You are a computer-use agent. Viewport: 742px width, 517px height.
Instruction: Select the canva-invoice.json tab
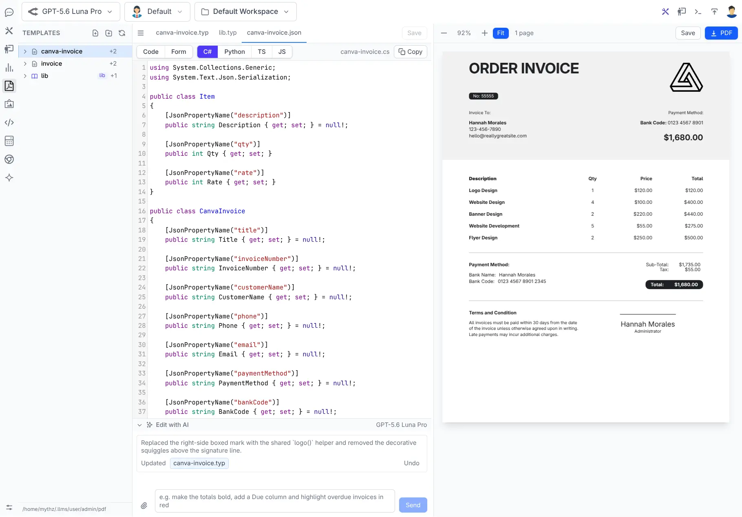tap(274, 33)
